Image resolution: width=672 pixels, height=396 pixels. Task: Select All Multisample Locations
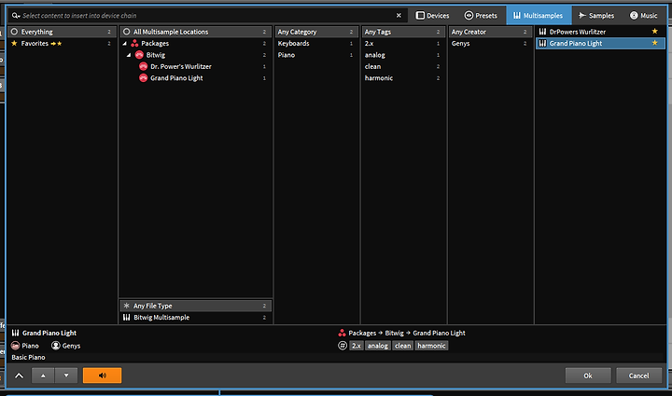[195, 32]
